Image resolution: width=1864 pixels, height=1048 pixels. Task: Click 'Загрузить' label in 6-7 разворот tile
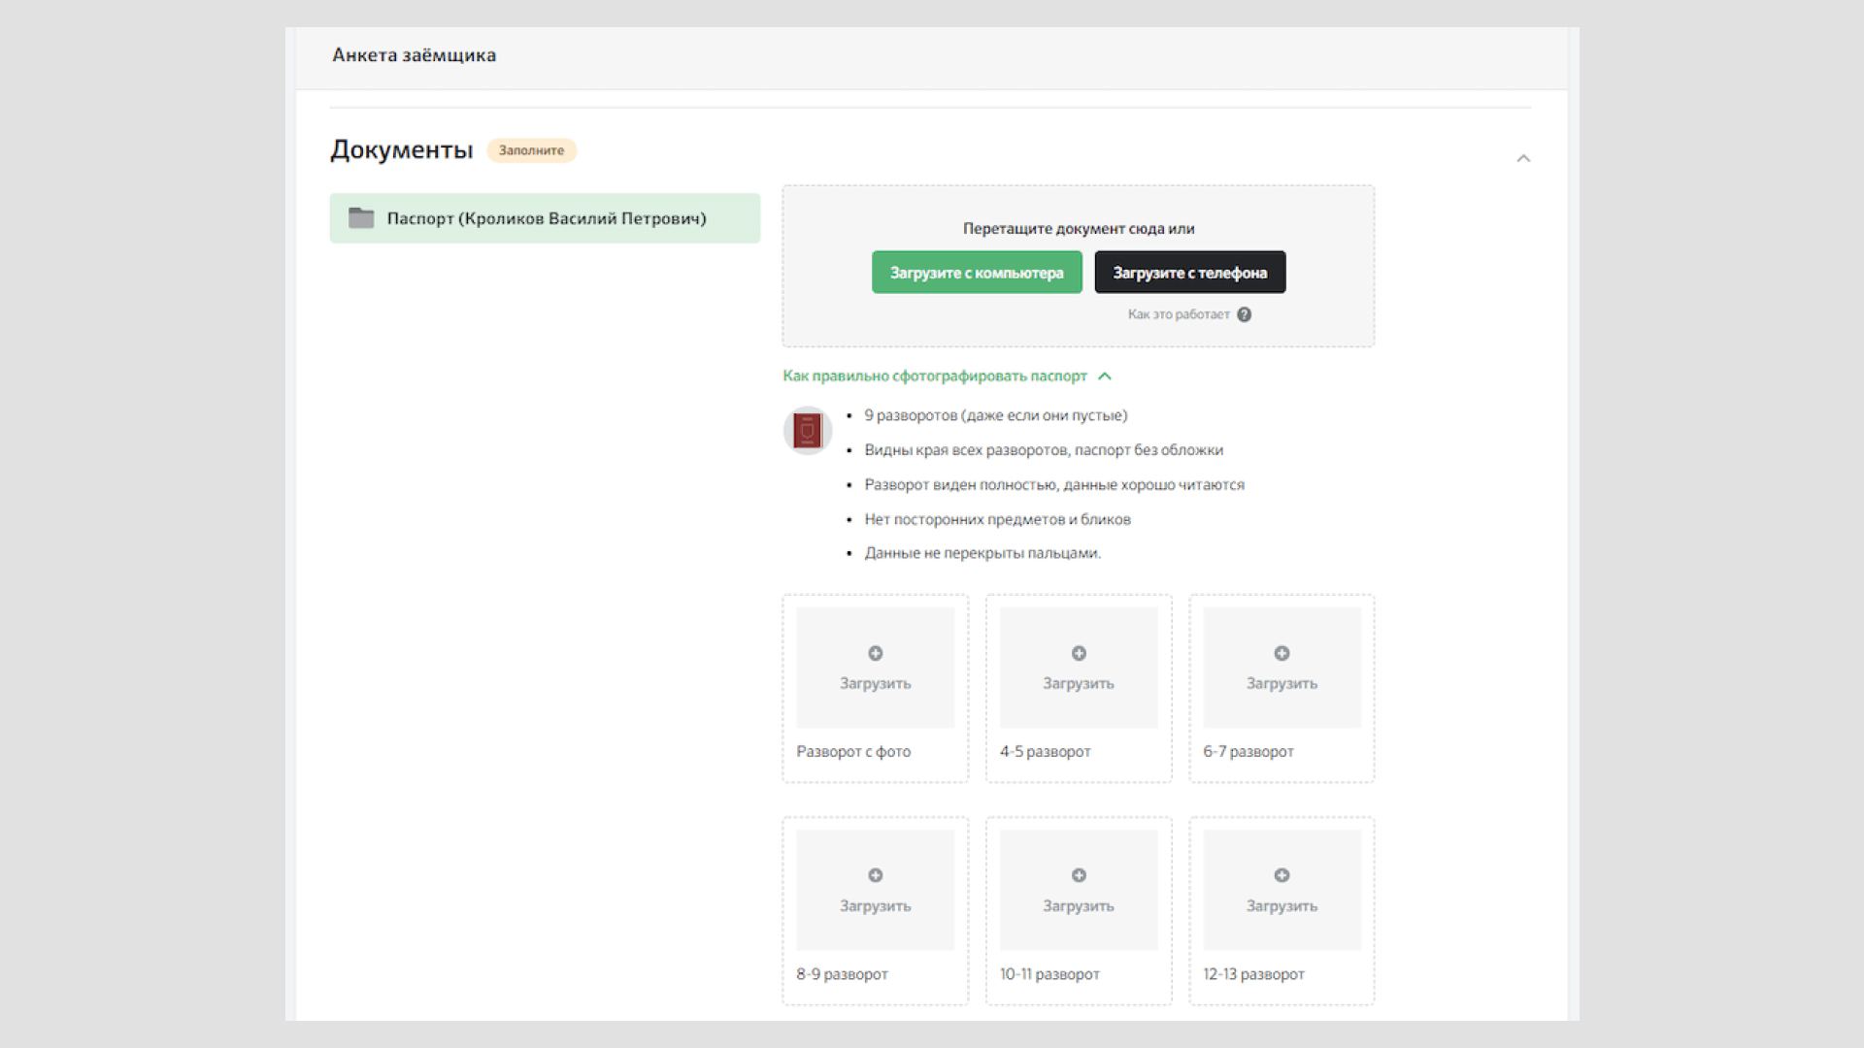(1281, 684)
